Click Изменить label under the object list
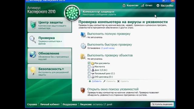 pos(111,81)
